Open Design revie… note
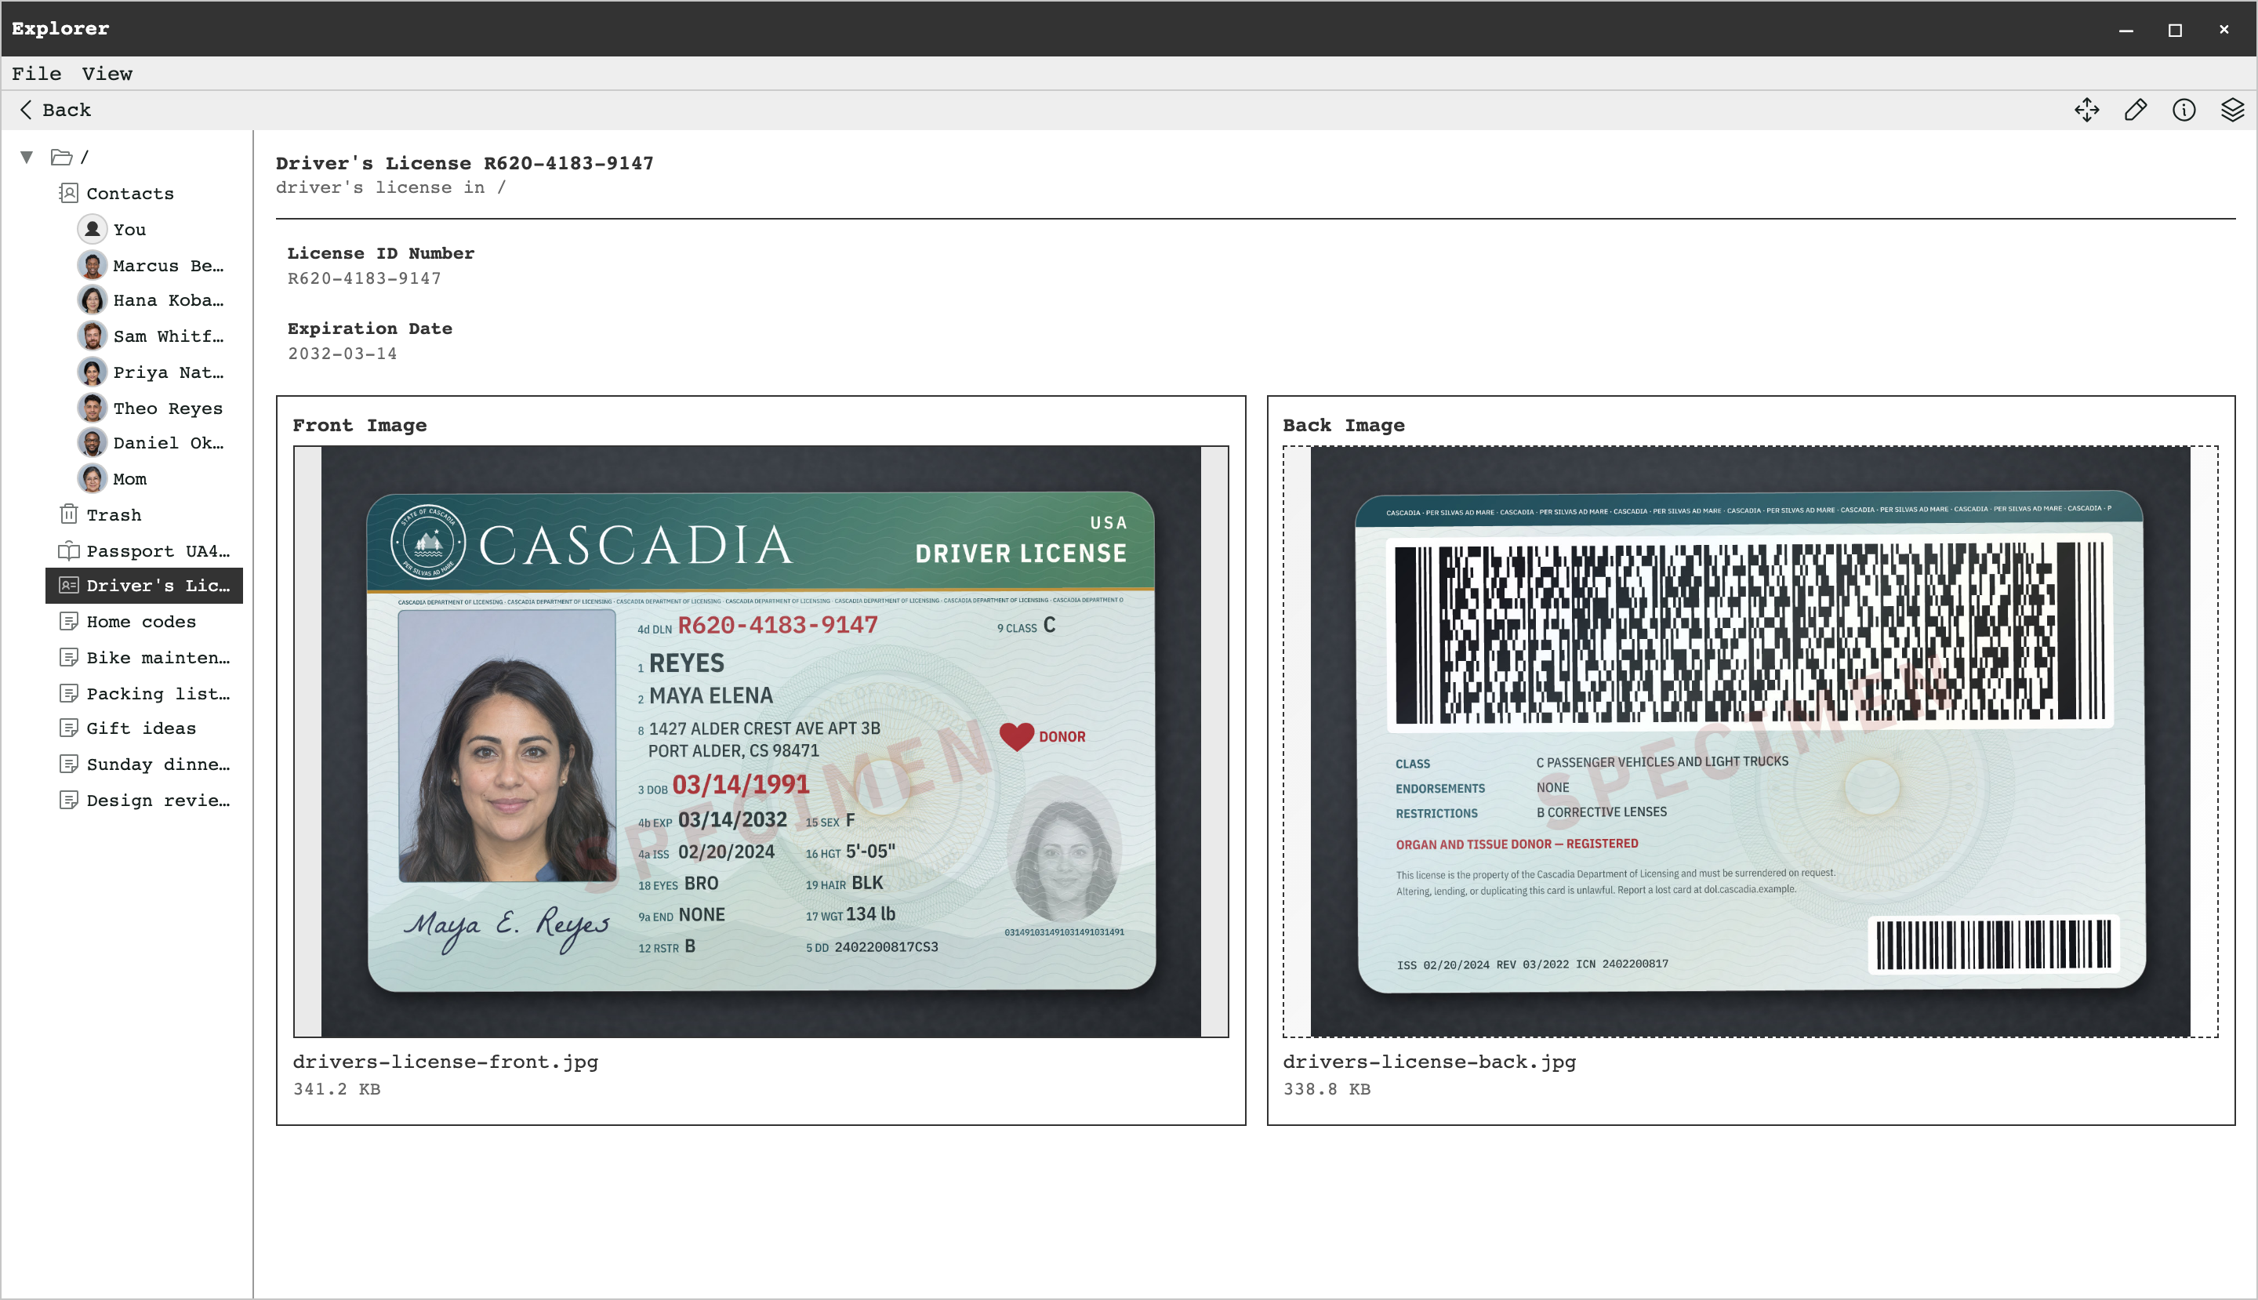The image size is (2258, 1300). coord(143,800)
